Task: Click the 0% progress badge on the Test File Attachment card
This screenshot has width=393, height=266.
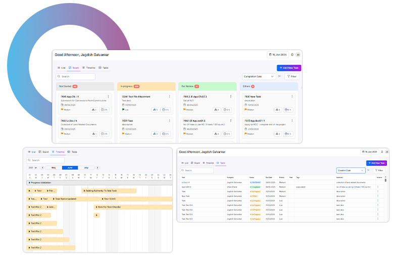Action: coord(165,109)
